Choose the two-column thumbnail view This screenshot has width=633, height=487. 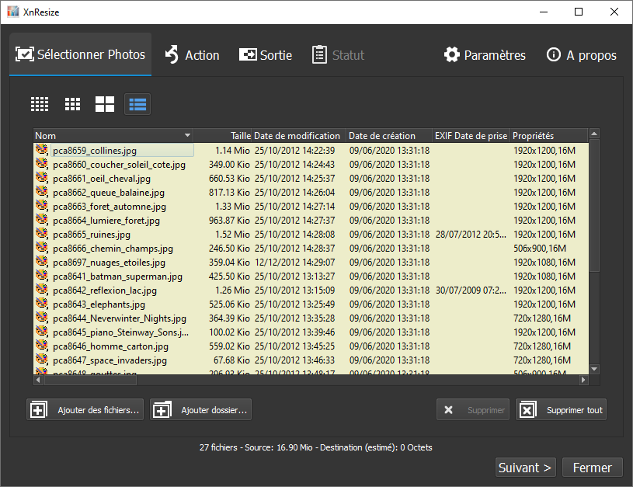pyautogui.click(x=104, y=103)
